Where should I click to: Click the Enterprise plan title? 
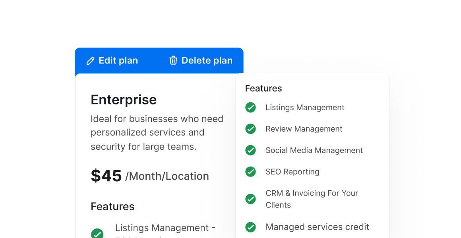(124, 100)
